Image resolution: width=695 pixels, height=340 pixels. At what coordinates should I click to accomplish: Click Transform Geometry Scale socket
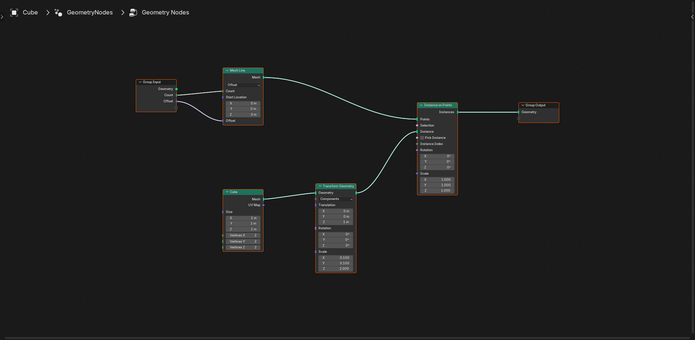tap(316, 252)
